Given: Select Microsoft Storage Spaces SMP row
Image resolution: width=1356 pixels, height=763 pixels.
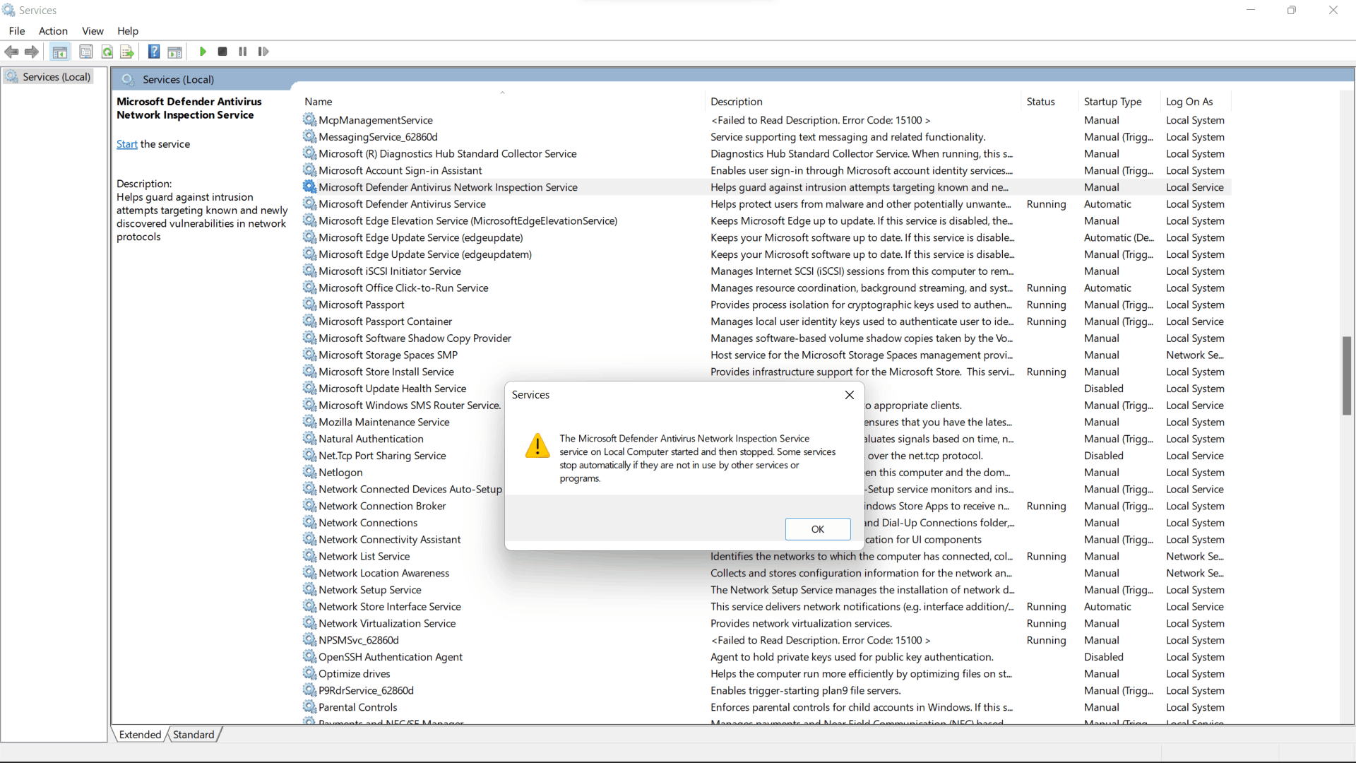Looking at the screenshot, I should click(x=767, y=355).
